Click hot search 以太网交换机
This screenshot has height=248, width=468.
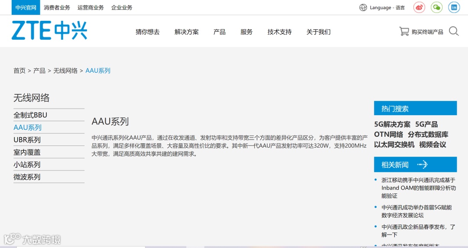click(394, 145)
